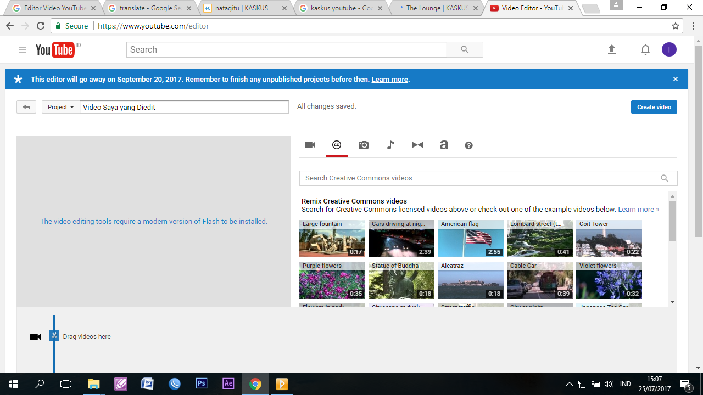Image resolution: width=703 pixels, height=395 pixels.
Task: Dismiss the blue editor notice banner
Action: pyautogui.click(x=676, y=79)
